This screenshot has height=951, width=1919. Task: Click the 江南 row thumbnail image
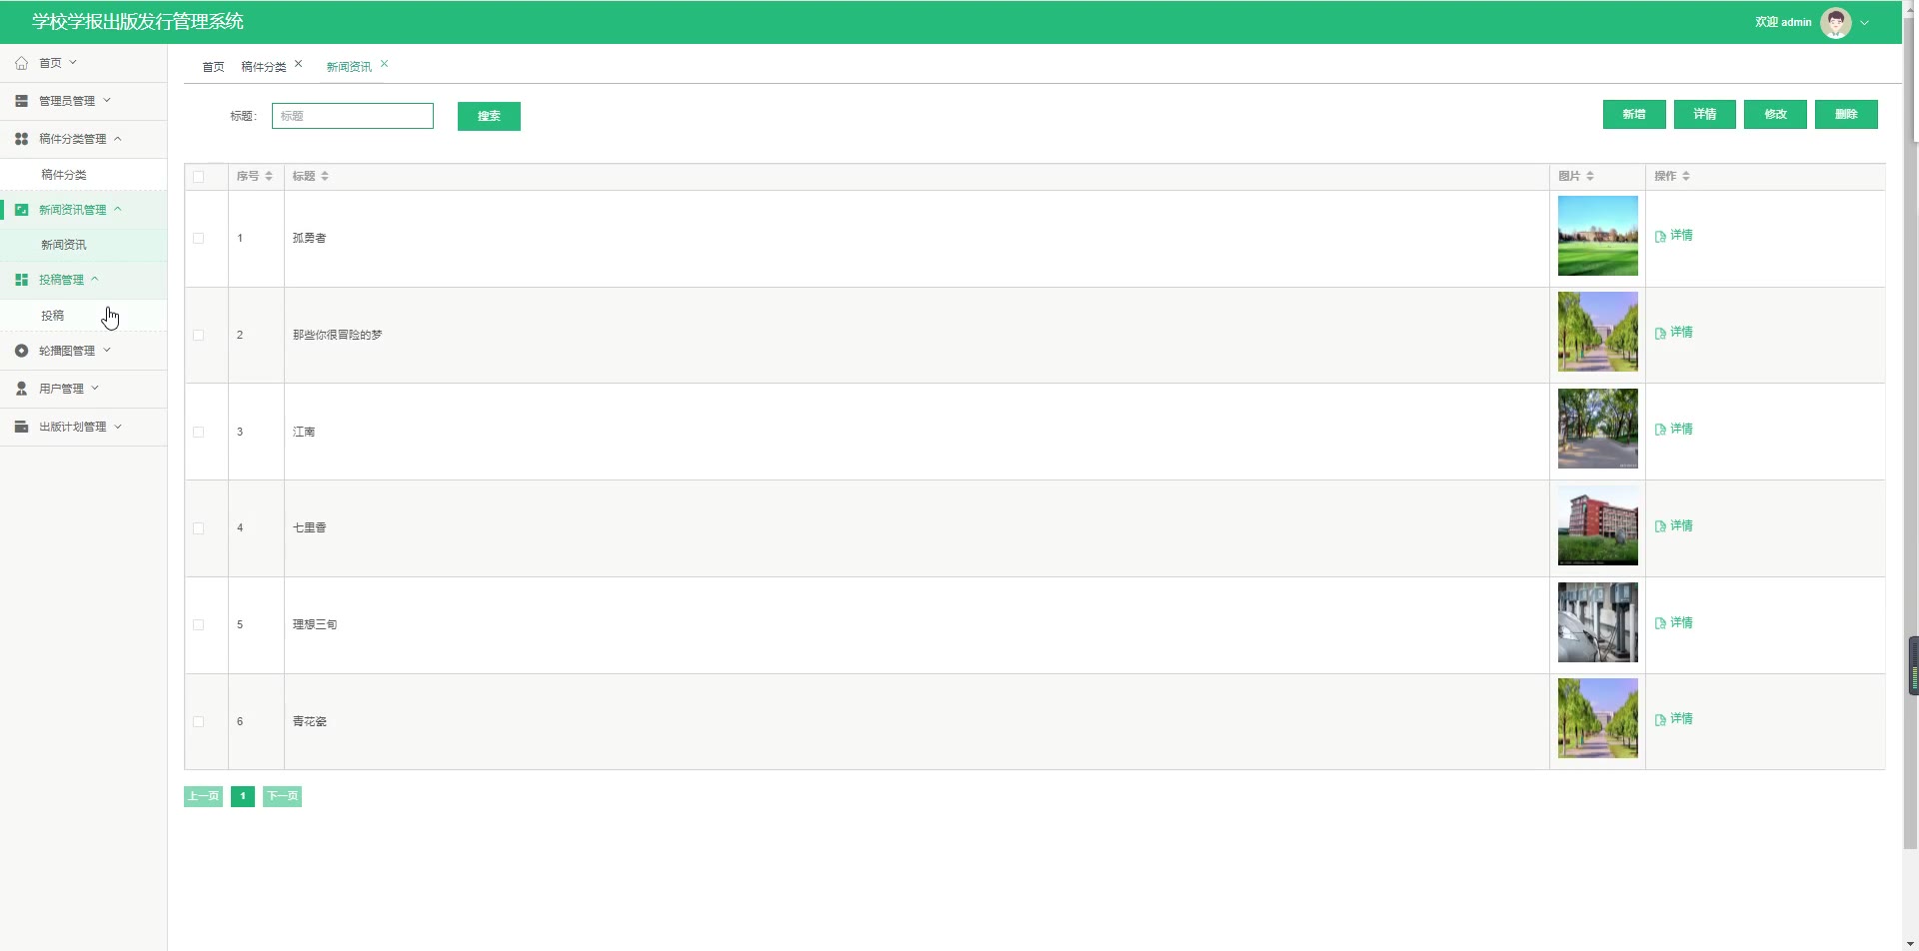(x=1597, y=429)
